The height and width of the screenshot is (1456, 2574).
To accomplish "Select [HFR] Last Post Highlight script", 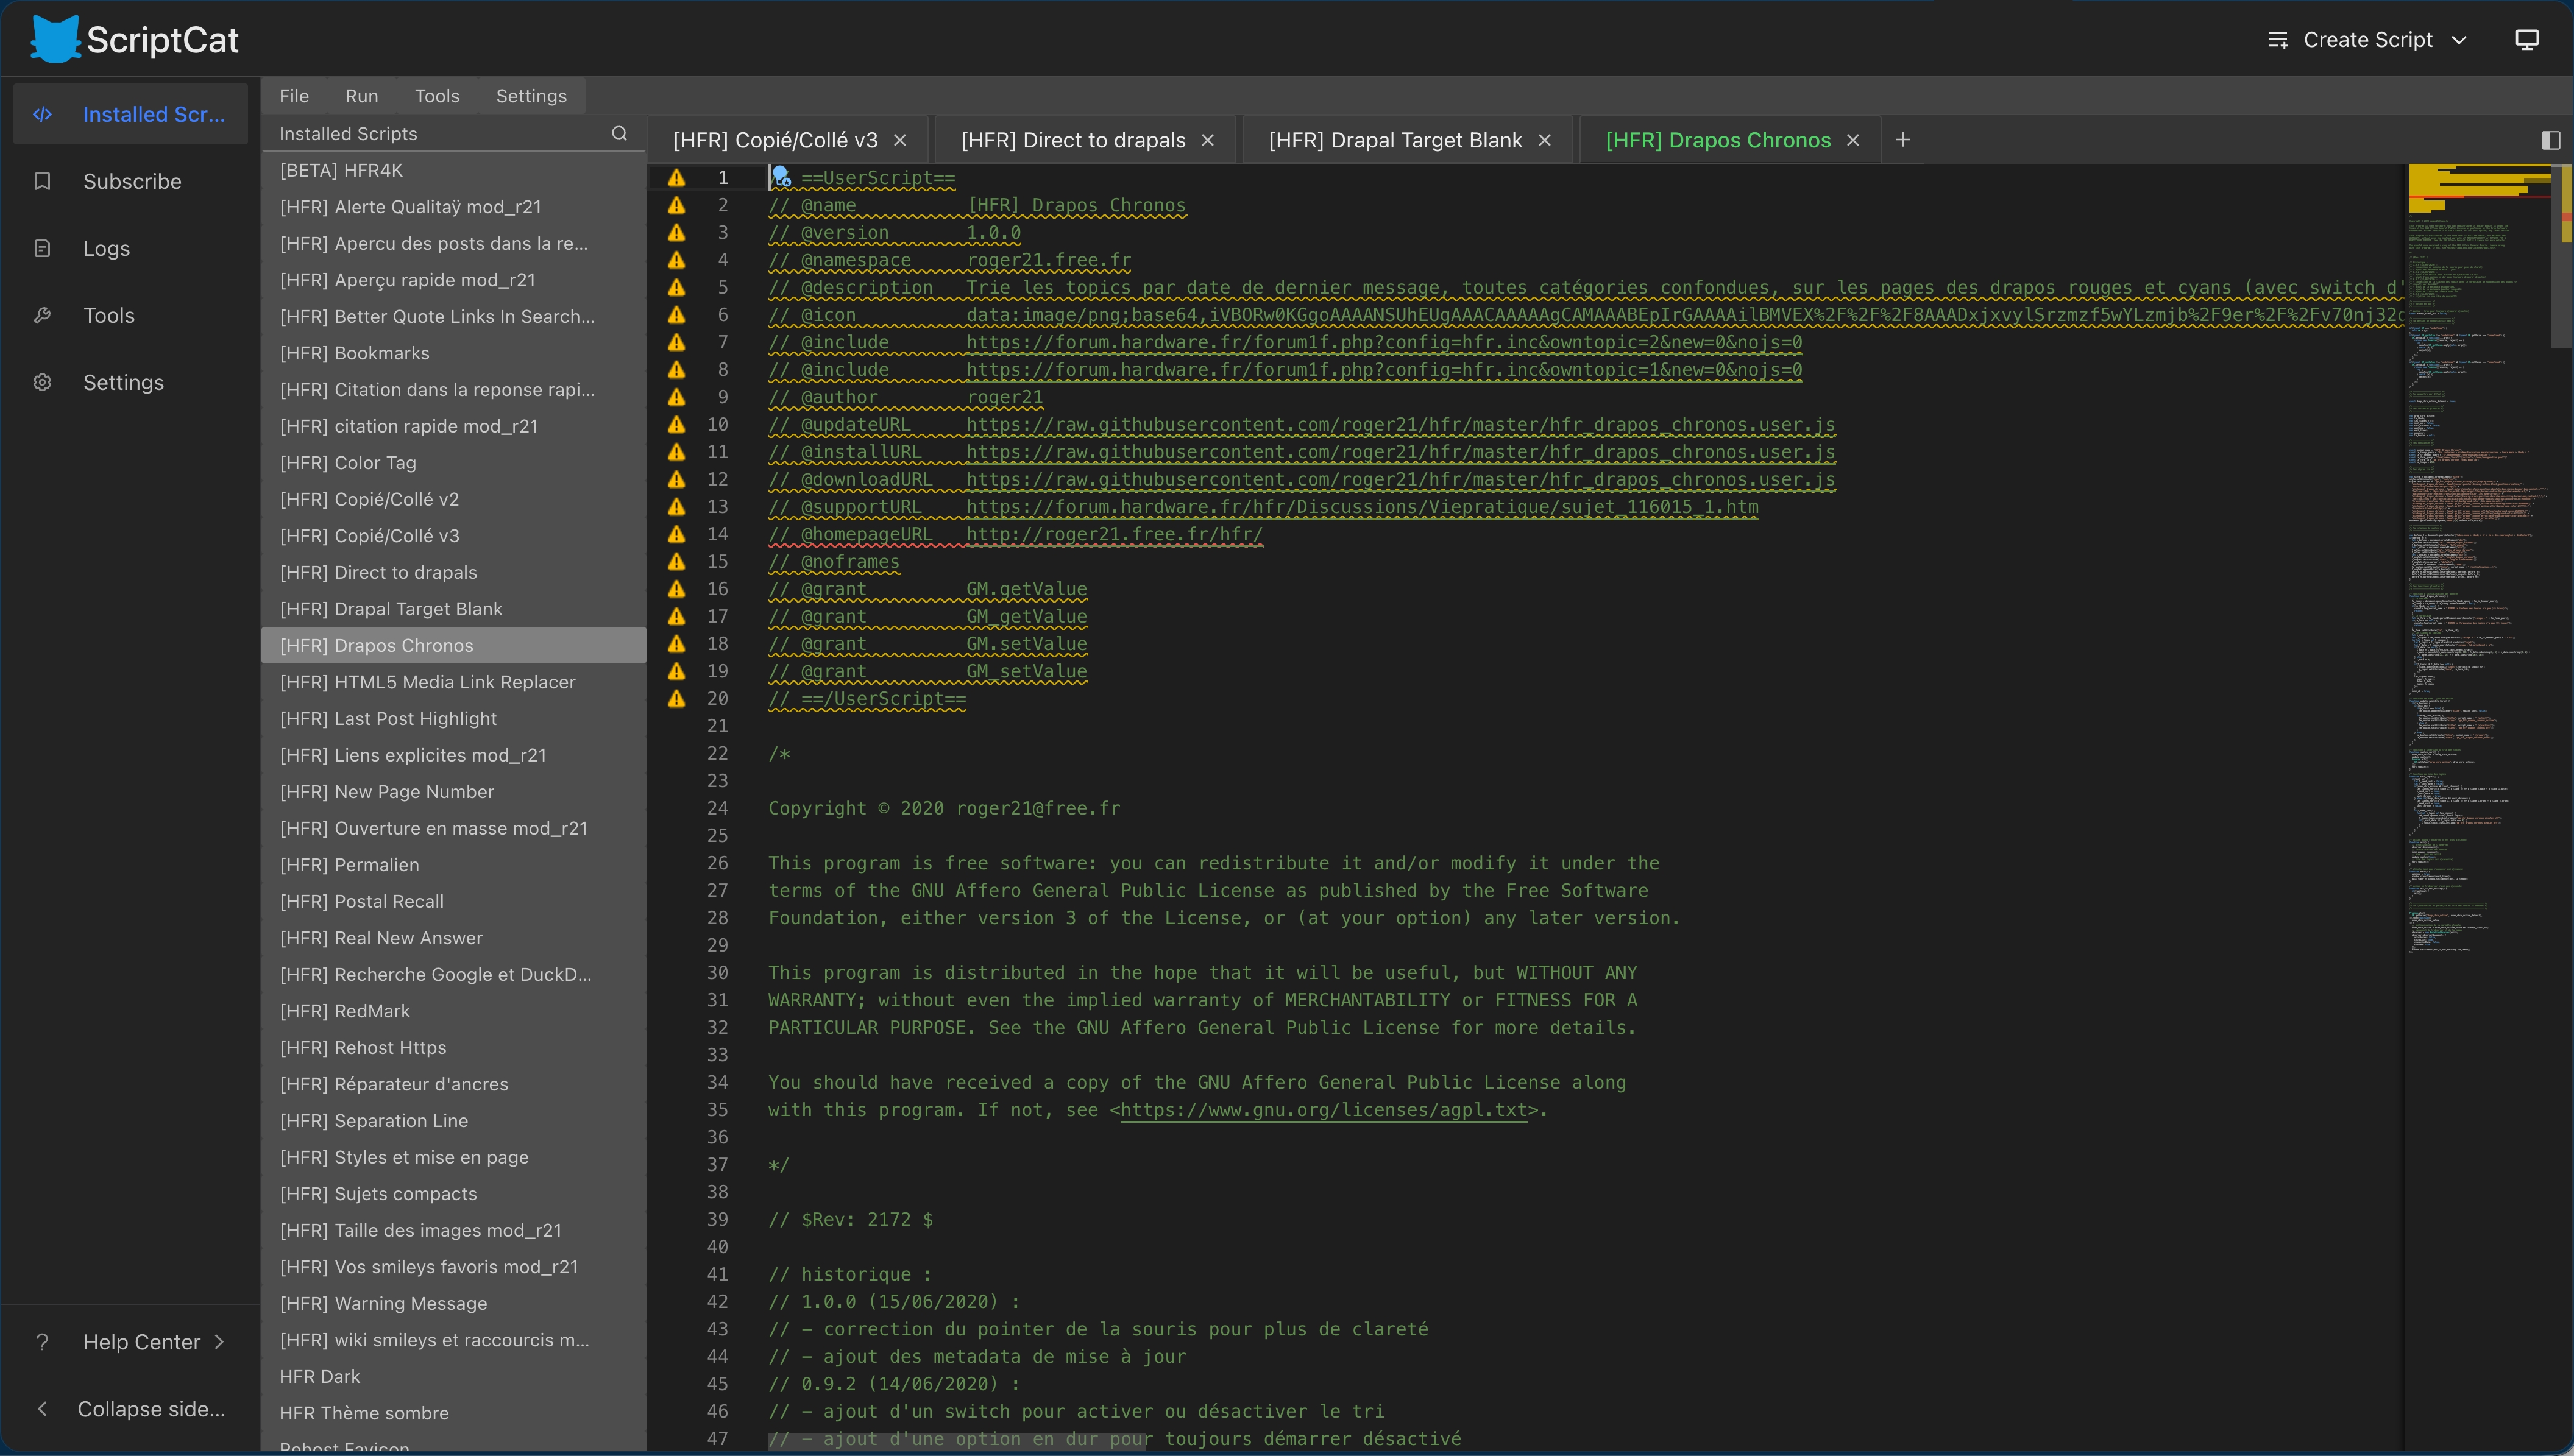I will (454, 719).
